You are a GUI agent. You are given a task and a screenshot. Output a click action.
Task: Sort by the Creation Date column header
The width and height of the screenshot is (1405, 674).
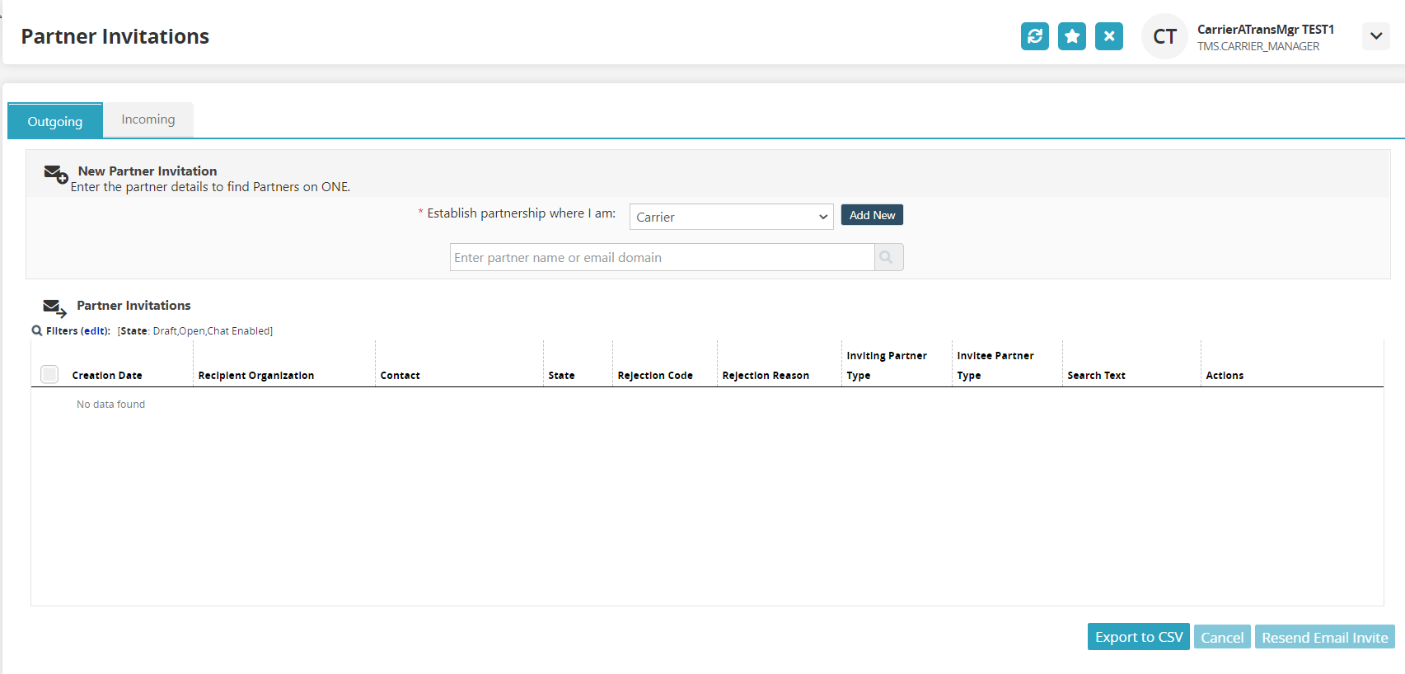pyautogui.click(x=107, y=375)
